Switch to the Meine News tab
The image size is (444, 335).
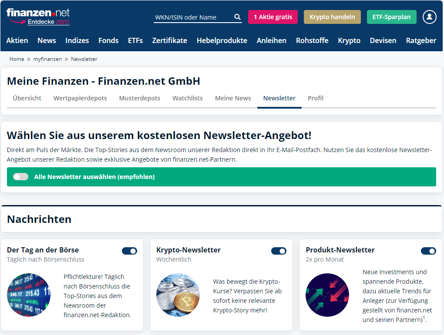click(233, 98)
